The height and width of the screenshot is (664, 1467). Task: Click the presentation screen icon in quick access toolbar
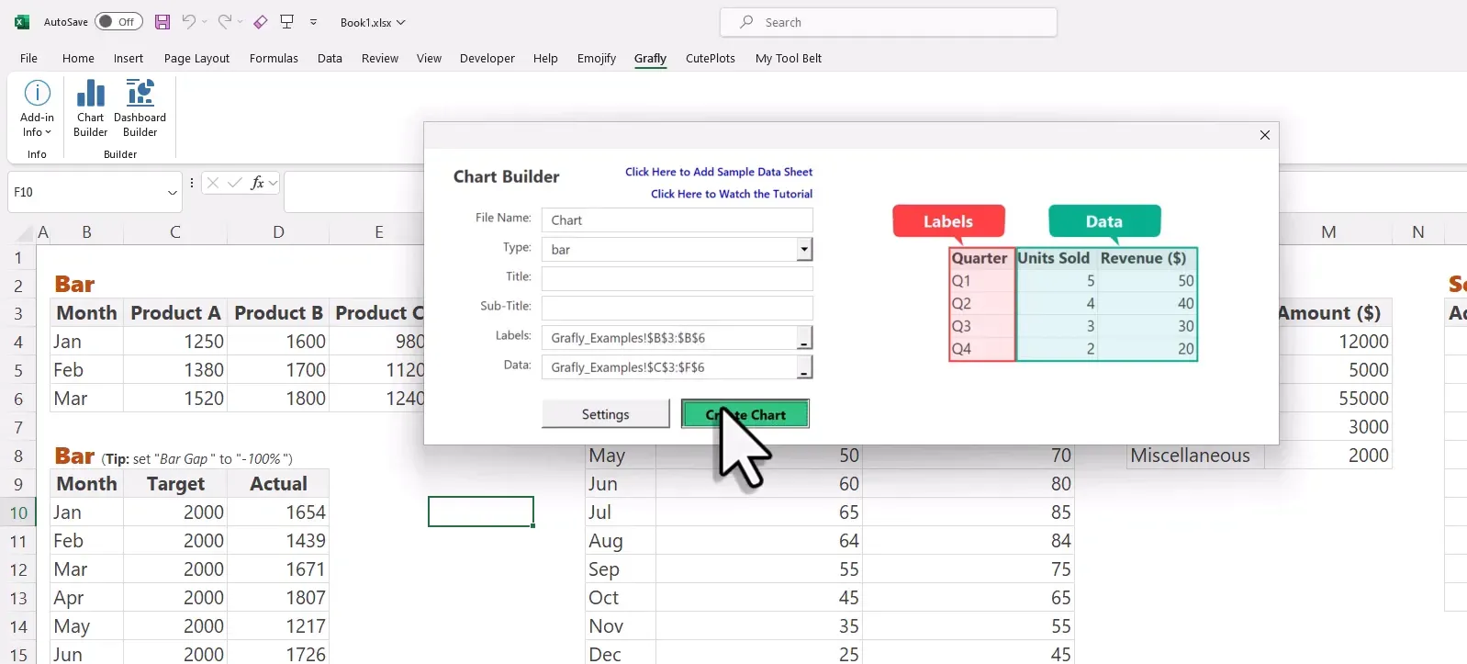(x=287, y=22)
